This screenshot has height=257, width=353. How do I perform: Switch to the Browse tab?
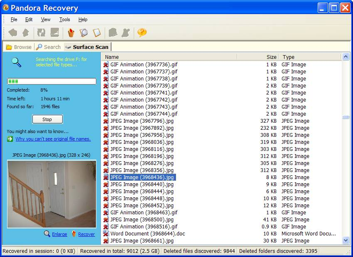(x=19, y=47)
